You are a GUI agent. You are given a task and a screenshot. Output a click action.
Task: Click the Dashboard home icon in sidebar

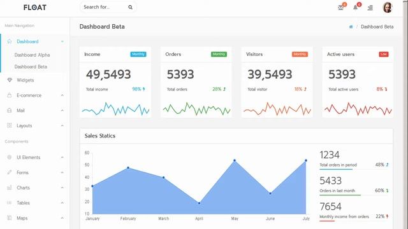(x=10, y=41)
